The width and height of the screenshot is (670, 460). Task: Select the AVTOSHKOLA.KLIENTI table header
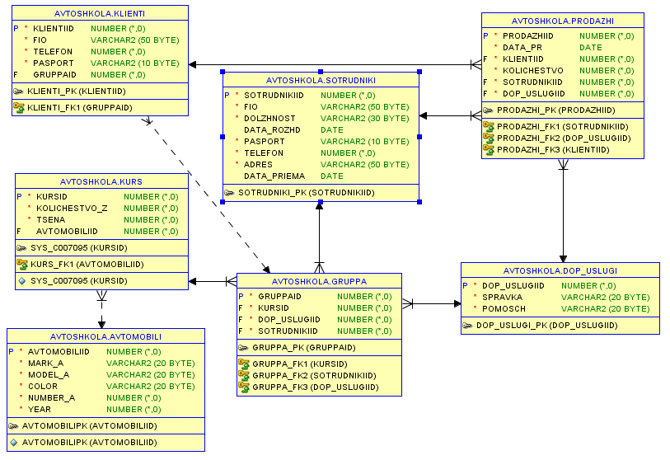pos(100,13)
